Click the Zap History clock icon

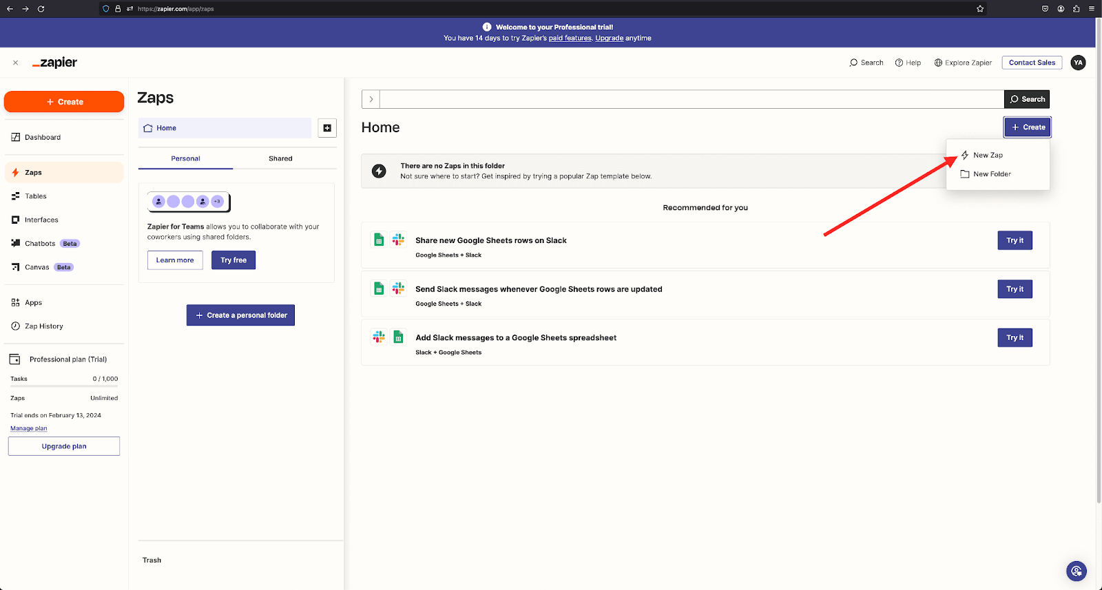15,326
